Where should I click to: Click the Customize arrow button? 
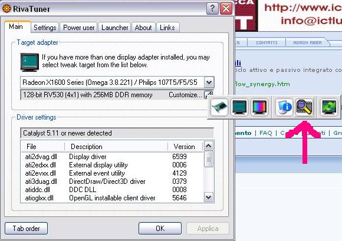coord(208,95)
